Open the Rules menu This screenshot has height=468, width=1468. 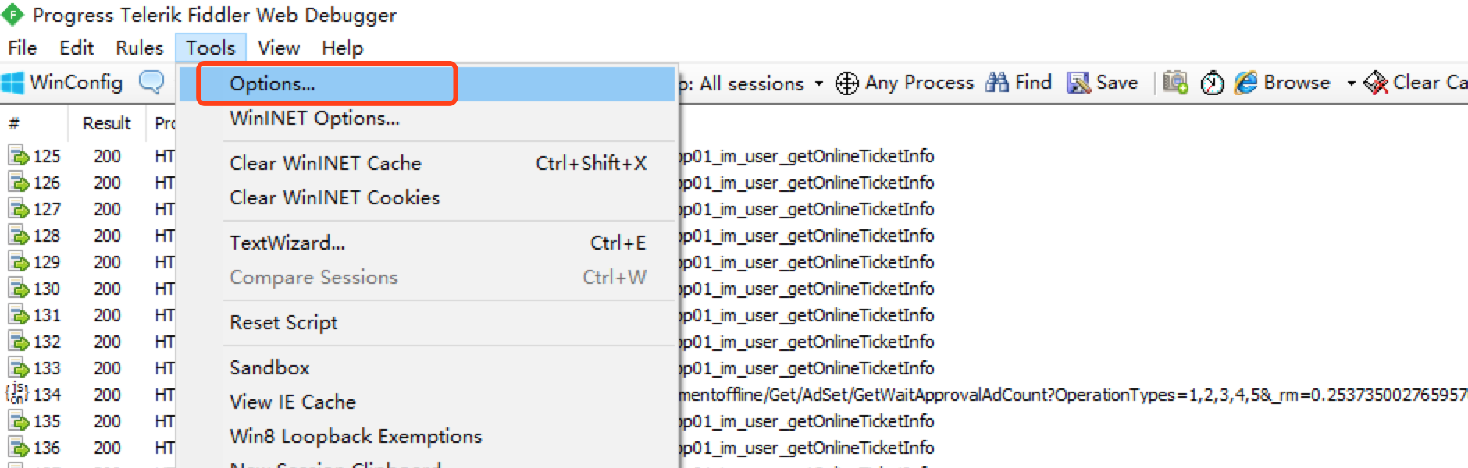[x=139, y=48]
